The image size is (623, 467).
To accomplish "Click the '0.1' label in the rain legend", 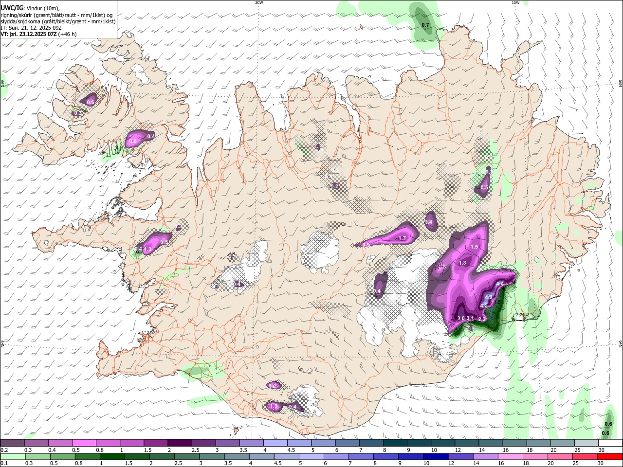I will coord(4,463).
